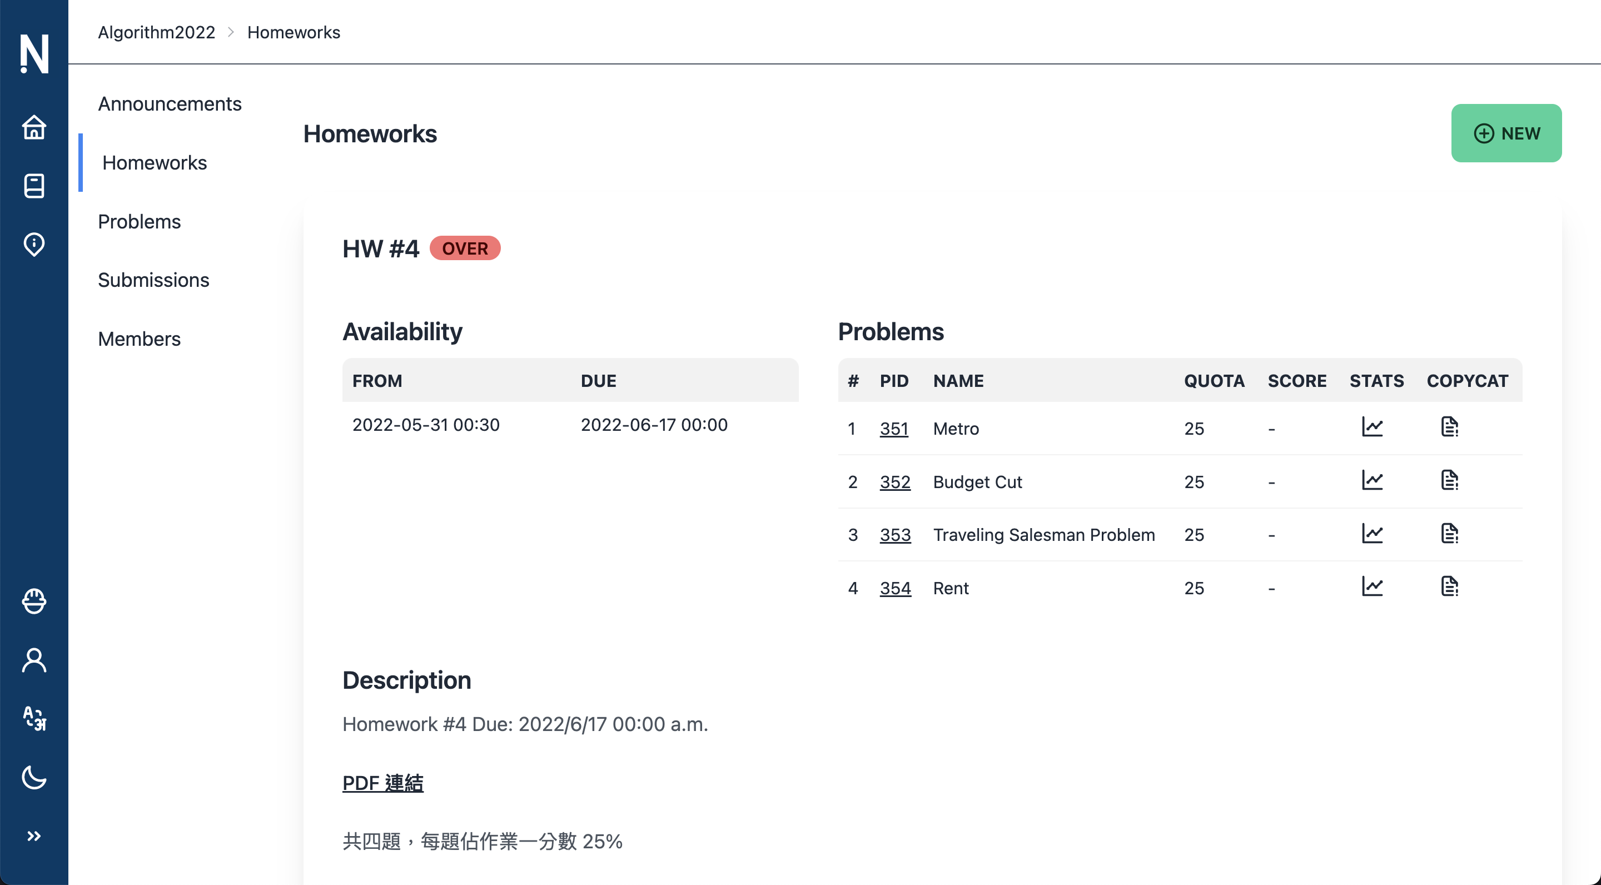
Task: Switch to the Submissions tab
Action: tap(153, 280)
